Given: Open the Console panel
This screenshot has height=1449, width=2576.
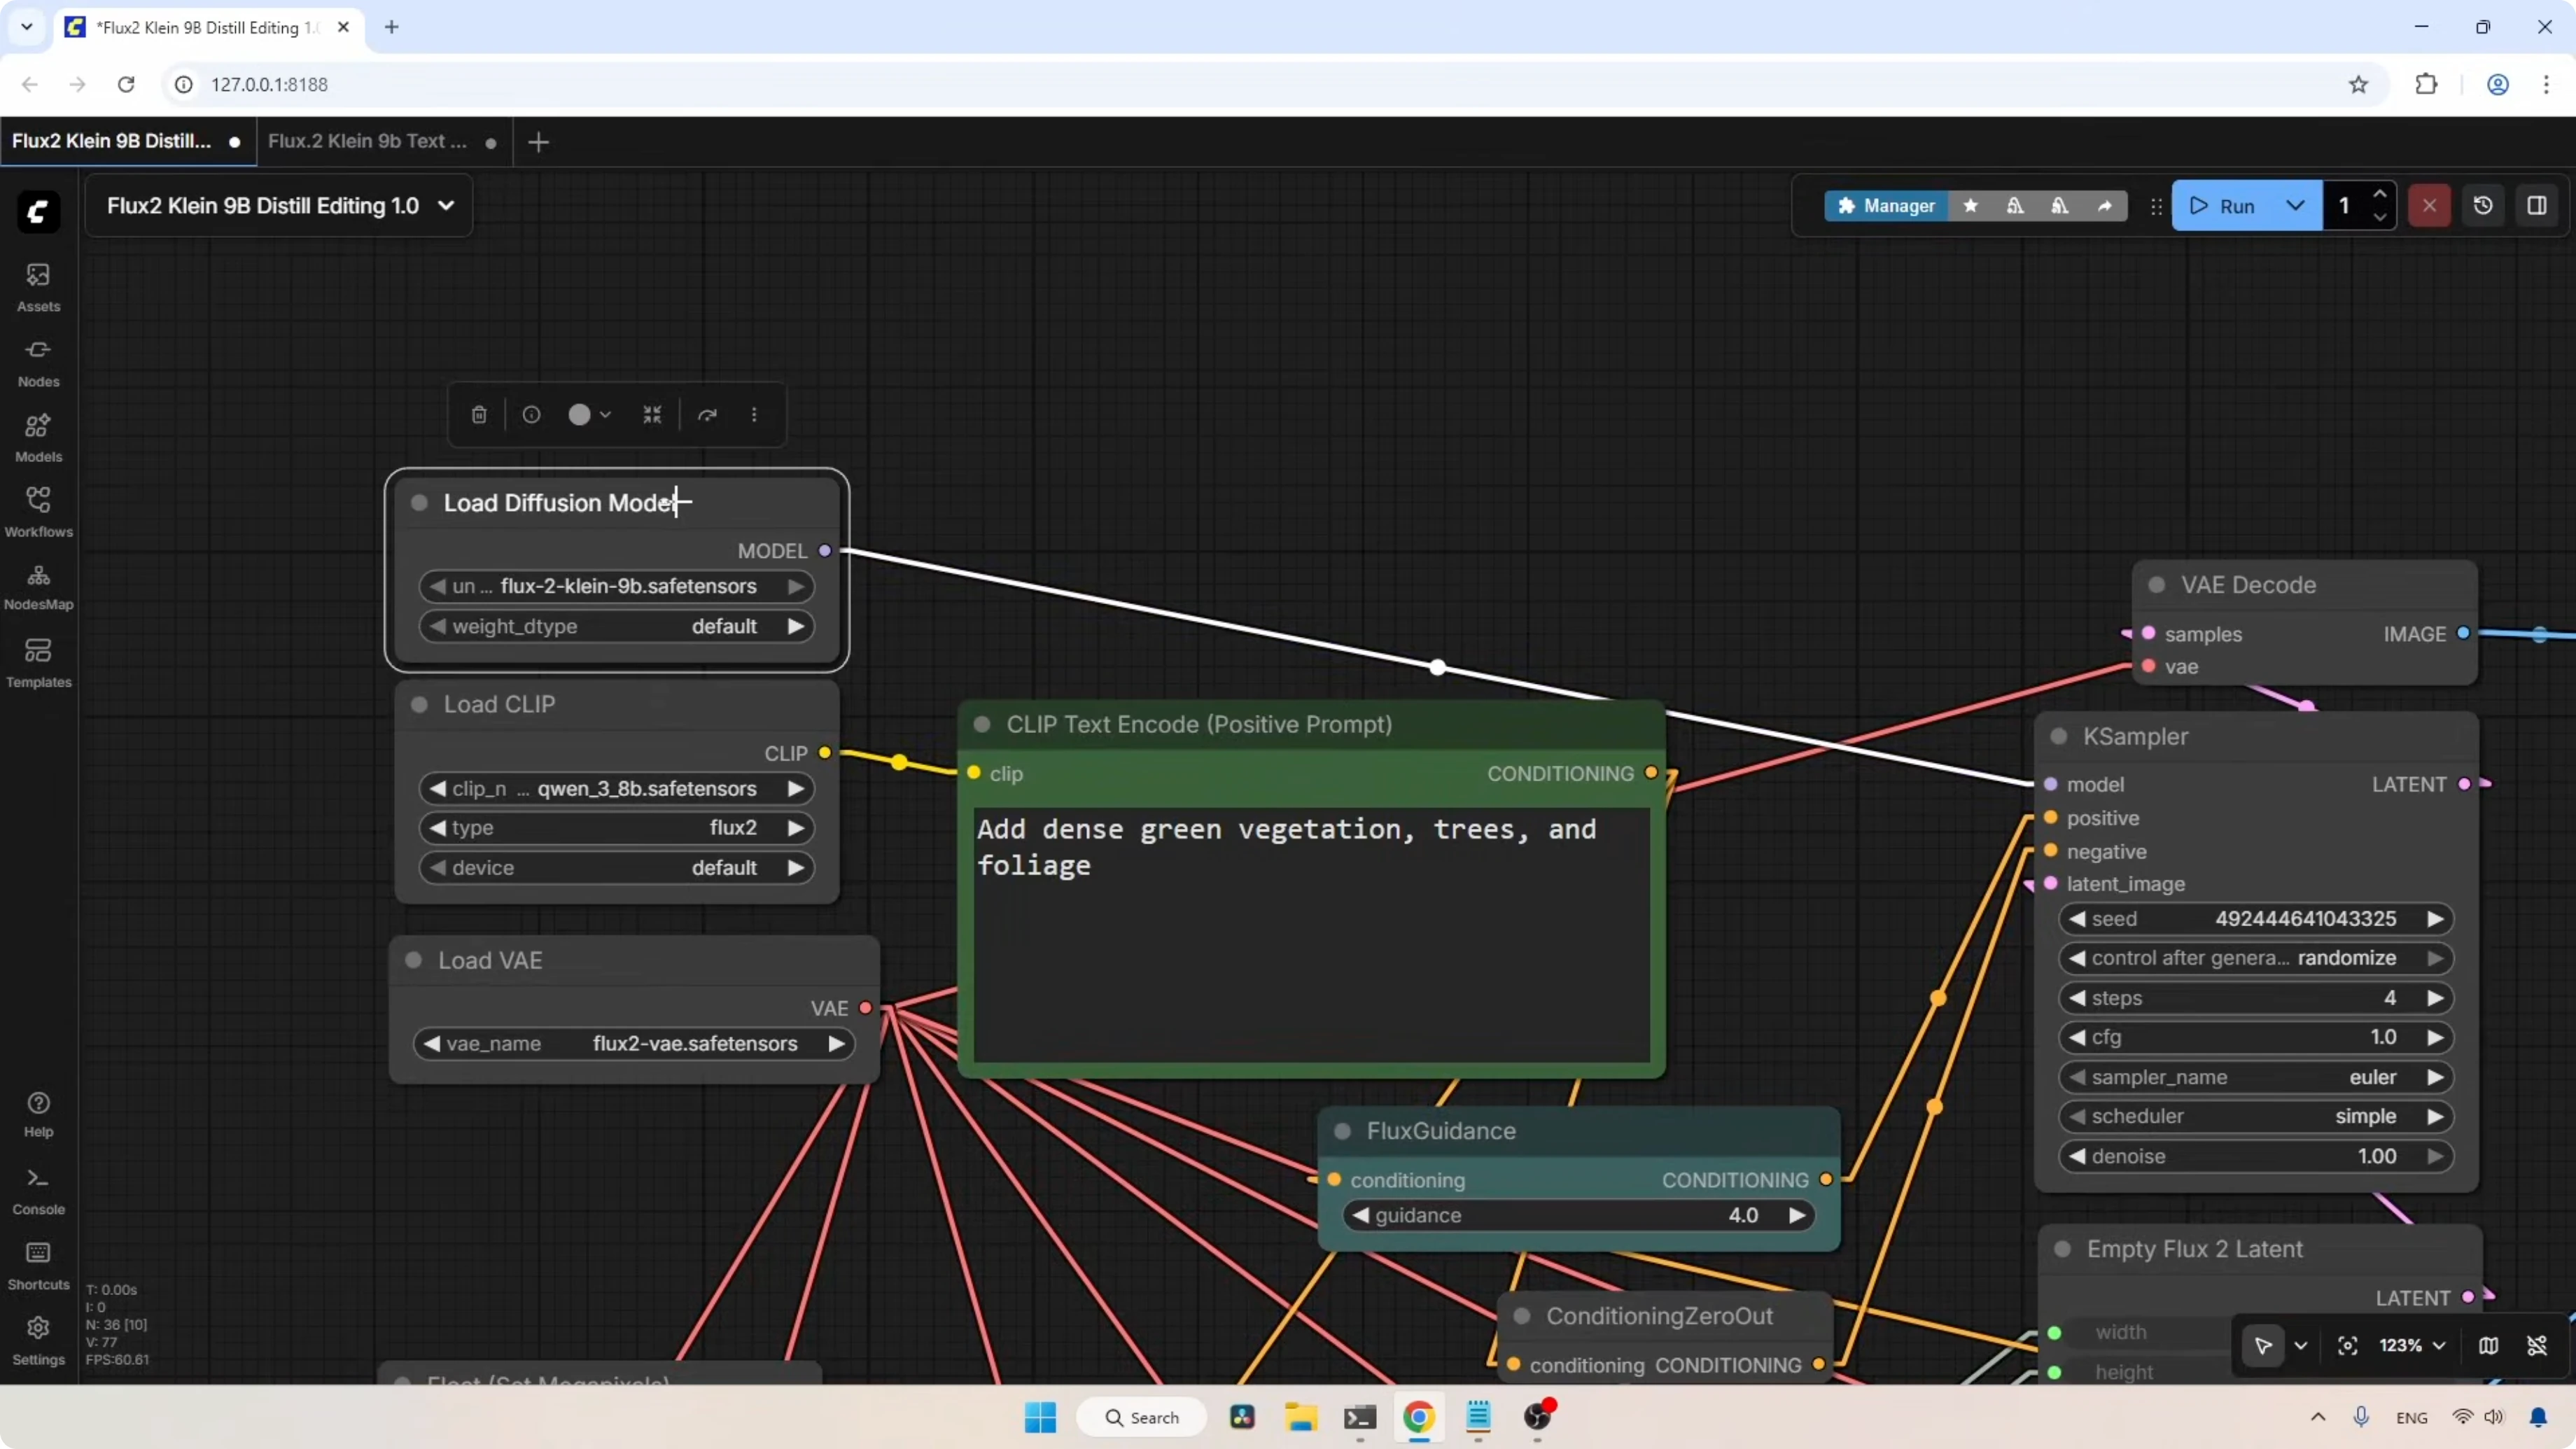Looking at the screenshot, I should (38, 1190).
